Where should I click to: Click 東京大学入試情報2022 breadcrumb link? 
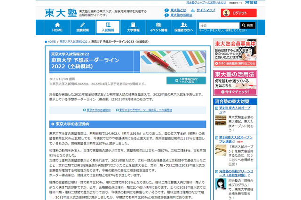[x=73, y=42]
